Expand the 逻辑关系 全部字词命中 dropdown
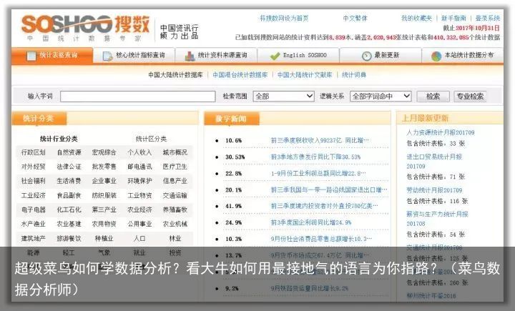 point(381,97)
